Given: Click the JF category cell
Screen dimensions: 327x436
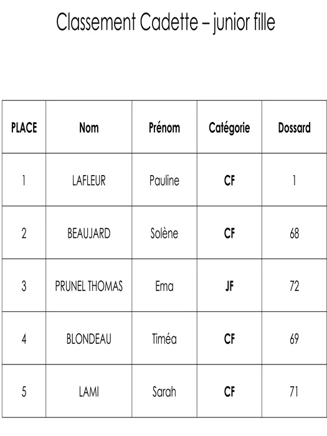Looking at the screenshot, I should tap(229, 286).
